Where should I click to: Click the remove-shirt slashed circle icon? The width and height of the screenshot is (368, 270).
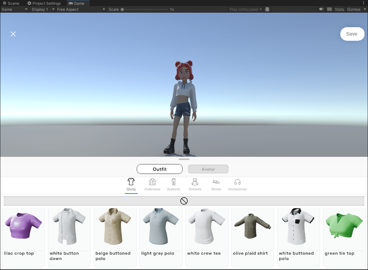pos(184,200)
